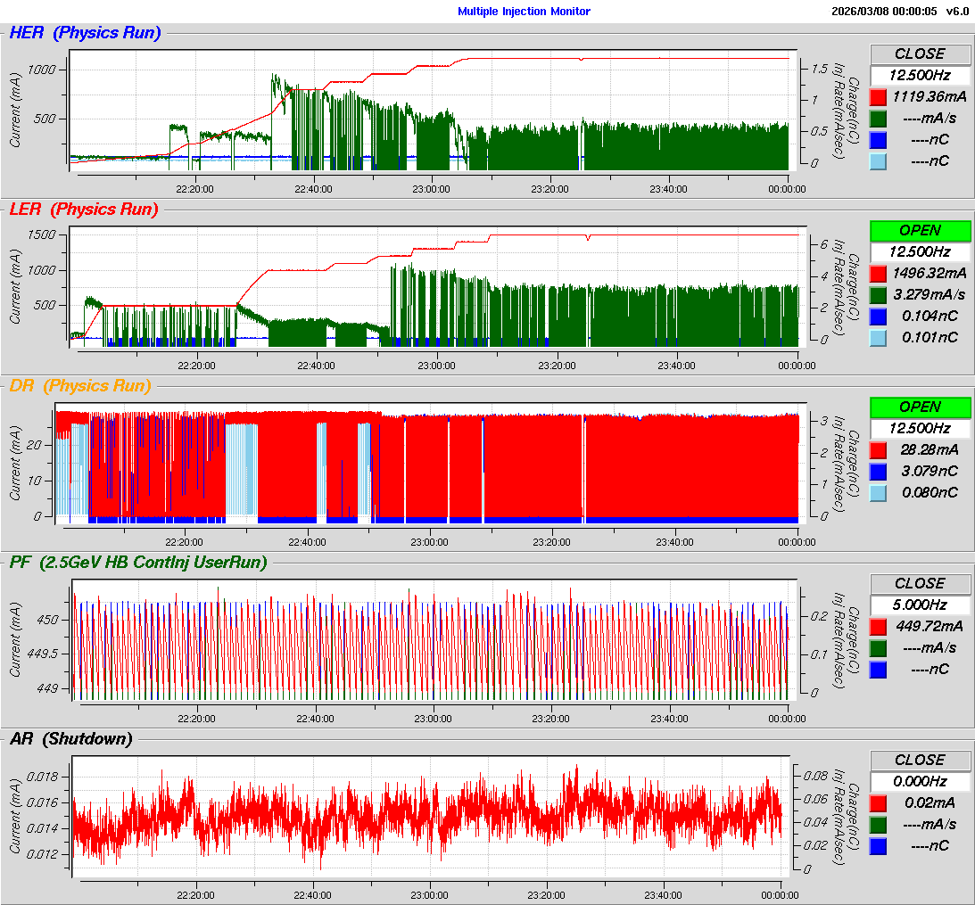975x905 pixels.
Task: Click the HER (Physics Run) heading
Action: 85,33
